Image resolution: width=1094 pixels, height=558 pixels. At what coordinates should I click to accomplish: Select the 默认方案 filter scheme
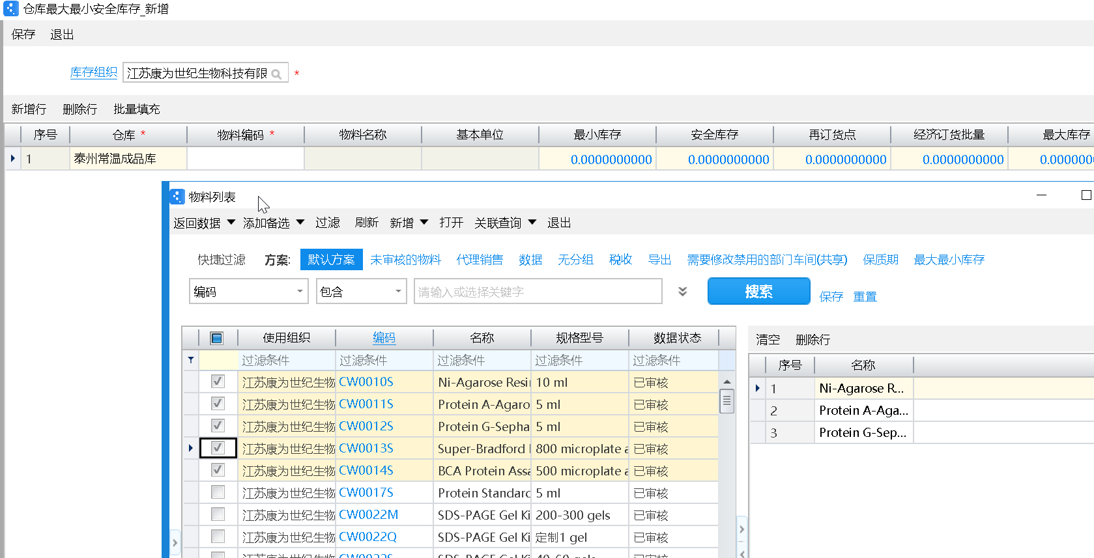pos(331,259)
